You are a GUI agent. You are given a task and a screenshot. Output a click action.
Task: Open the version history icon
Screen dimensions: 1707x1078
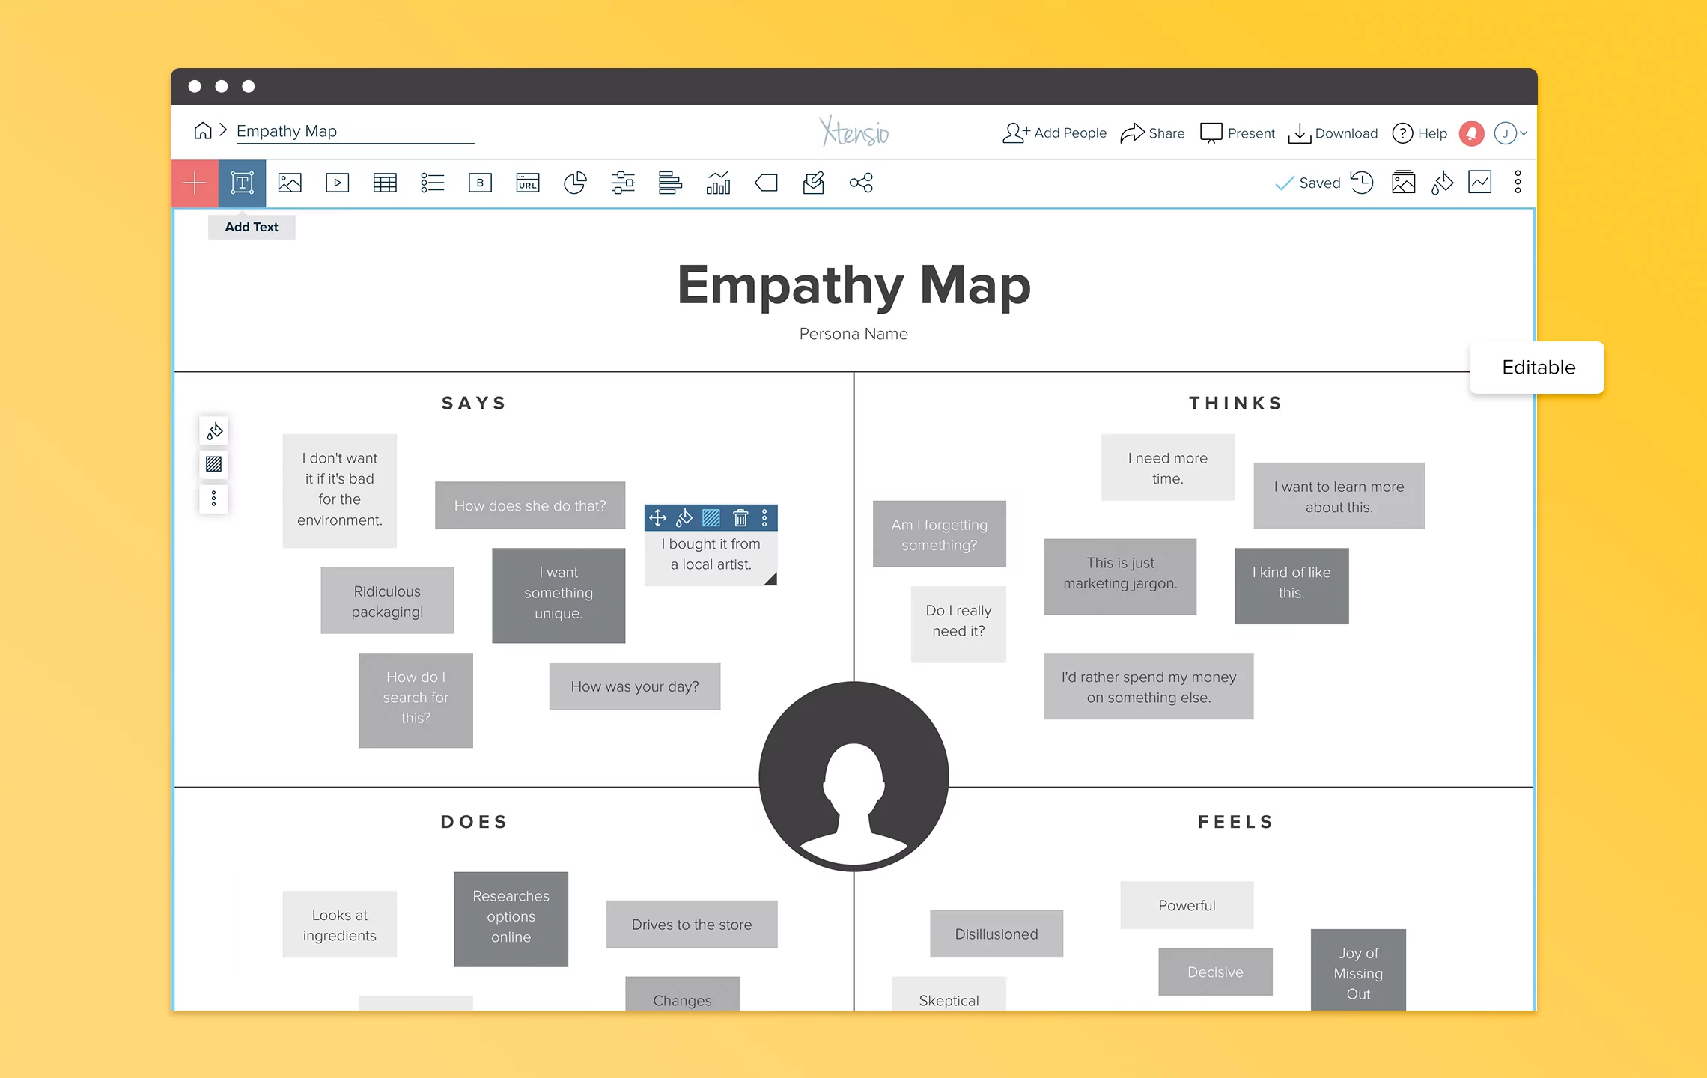pos(1362,183)
